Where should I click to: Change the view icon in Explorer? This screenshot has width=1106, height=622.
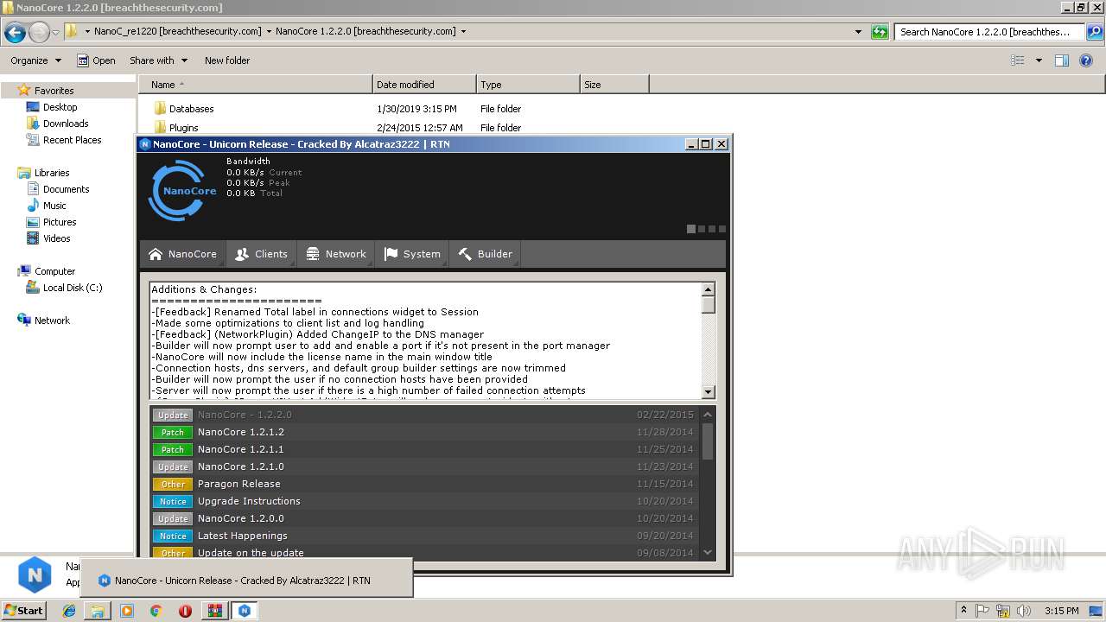tap(1018, 60)
